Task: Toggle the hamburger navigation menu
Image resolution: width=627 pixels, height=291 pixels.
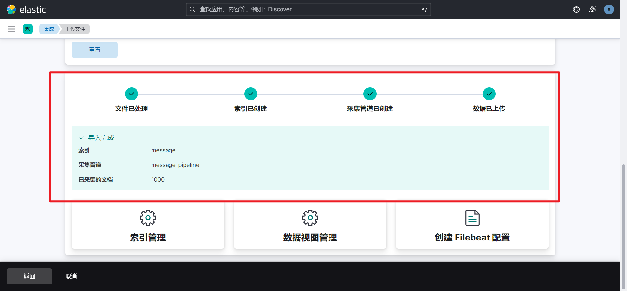Action: tap(11, 29)
